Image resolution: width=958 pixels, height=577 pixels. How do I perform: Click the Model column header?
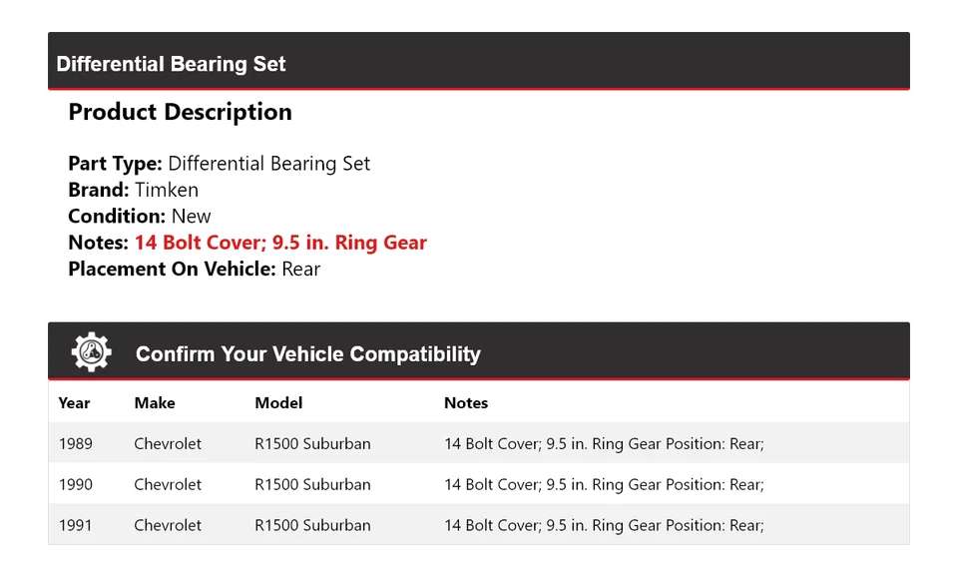278,403
